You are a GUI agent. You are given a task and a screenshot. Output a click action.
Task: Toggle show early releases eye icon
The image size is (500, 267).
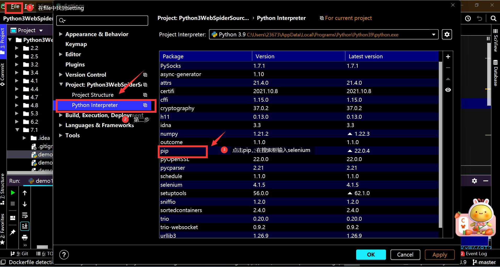[x=448, y=90]
